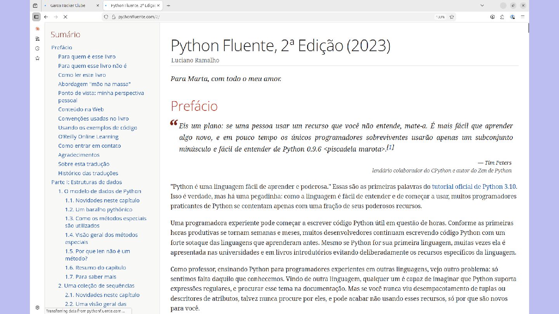Open '1.3. Como os métodos especiais são utilizados'
This screenshot has height=314, width=559.
[x=106, y=222]
